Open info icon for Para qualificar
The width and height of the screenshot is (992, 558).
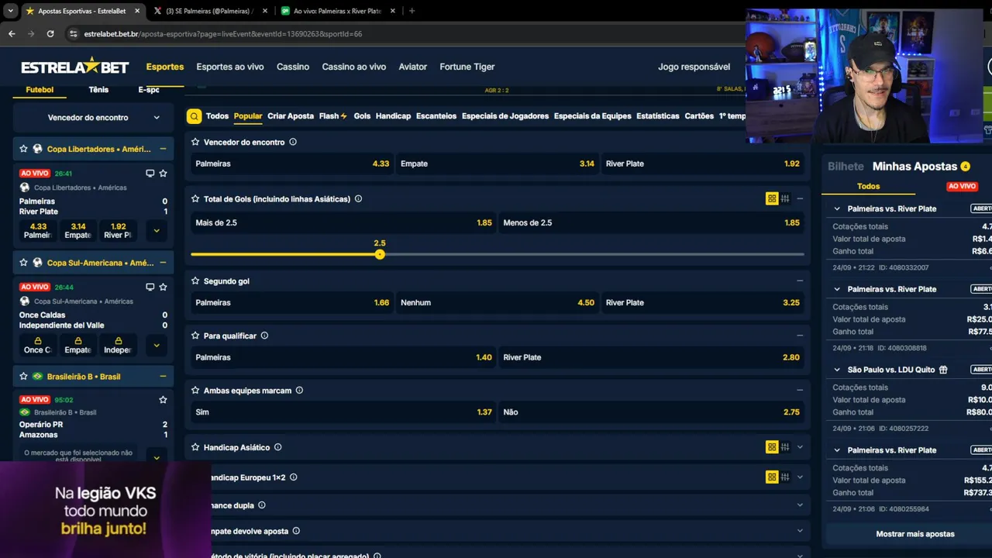pyautogui.click(x=264, y=336)
